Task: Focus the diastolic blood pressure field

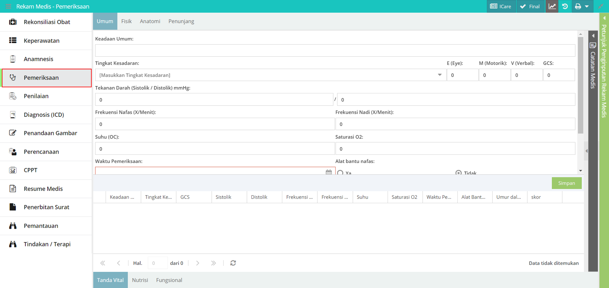Action: click(456, 99)
